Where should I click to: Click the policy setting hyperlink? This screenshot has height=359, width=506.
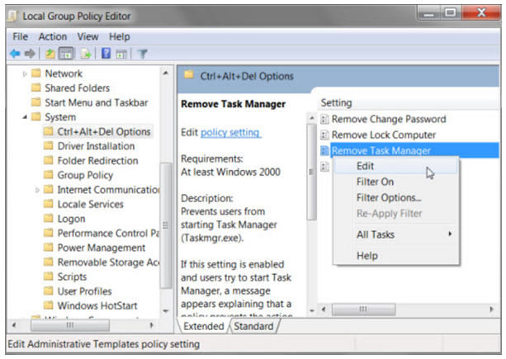pos(230,132)
